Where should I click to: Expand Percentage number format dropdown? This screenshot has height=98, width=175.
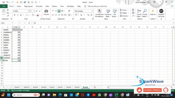click(92, 11)
